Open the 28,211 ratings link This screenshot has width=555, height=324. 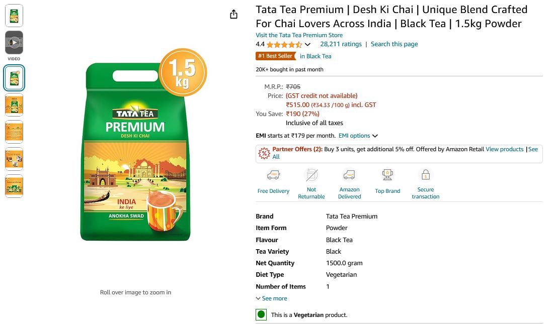pos(341,44)
